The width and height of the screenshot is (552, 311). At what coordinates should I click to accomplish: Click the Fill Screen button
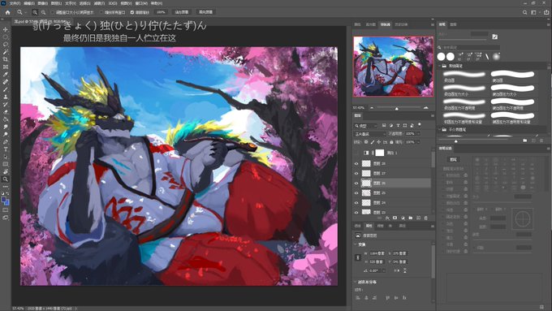click(x=205, y=12)
